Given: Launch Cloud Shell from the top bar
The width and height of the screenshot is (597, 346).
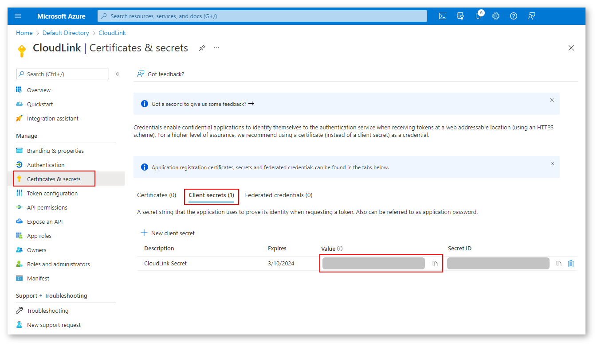Looking at the screenshot, I should [443, 16].
